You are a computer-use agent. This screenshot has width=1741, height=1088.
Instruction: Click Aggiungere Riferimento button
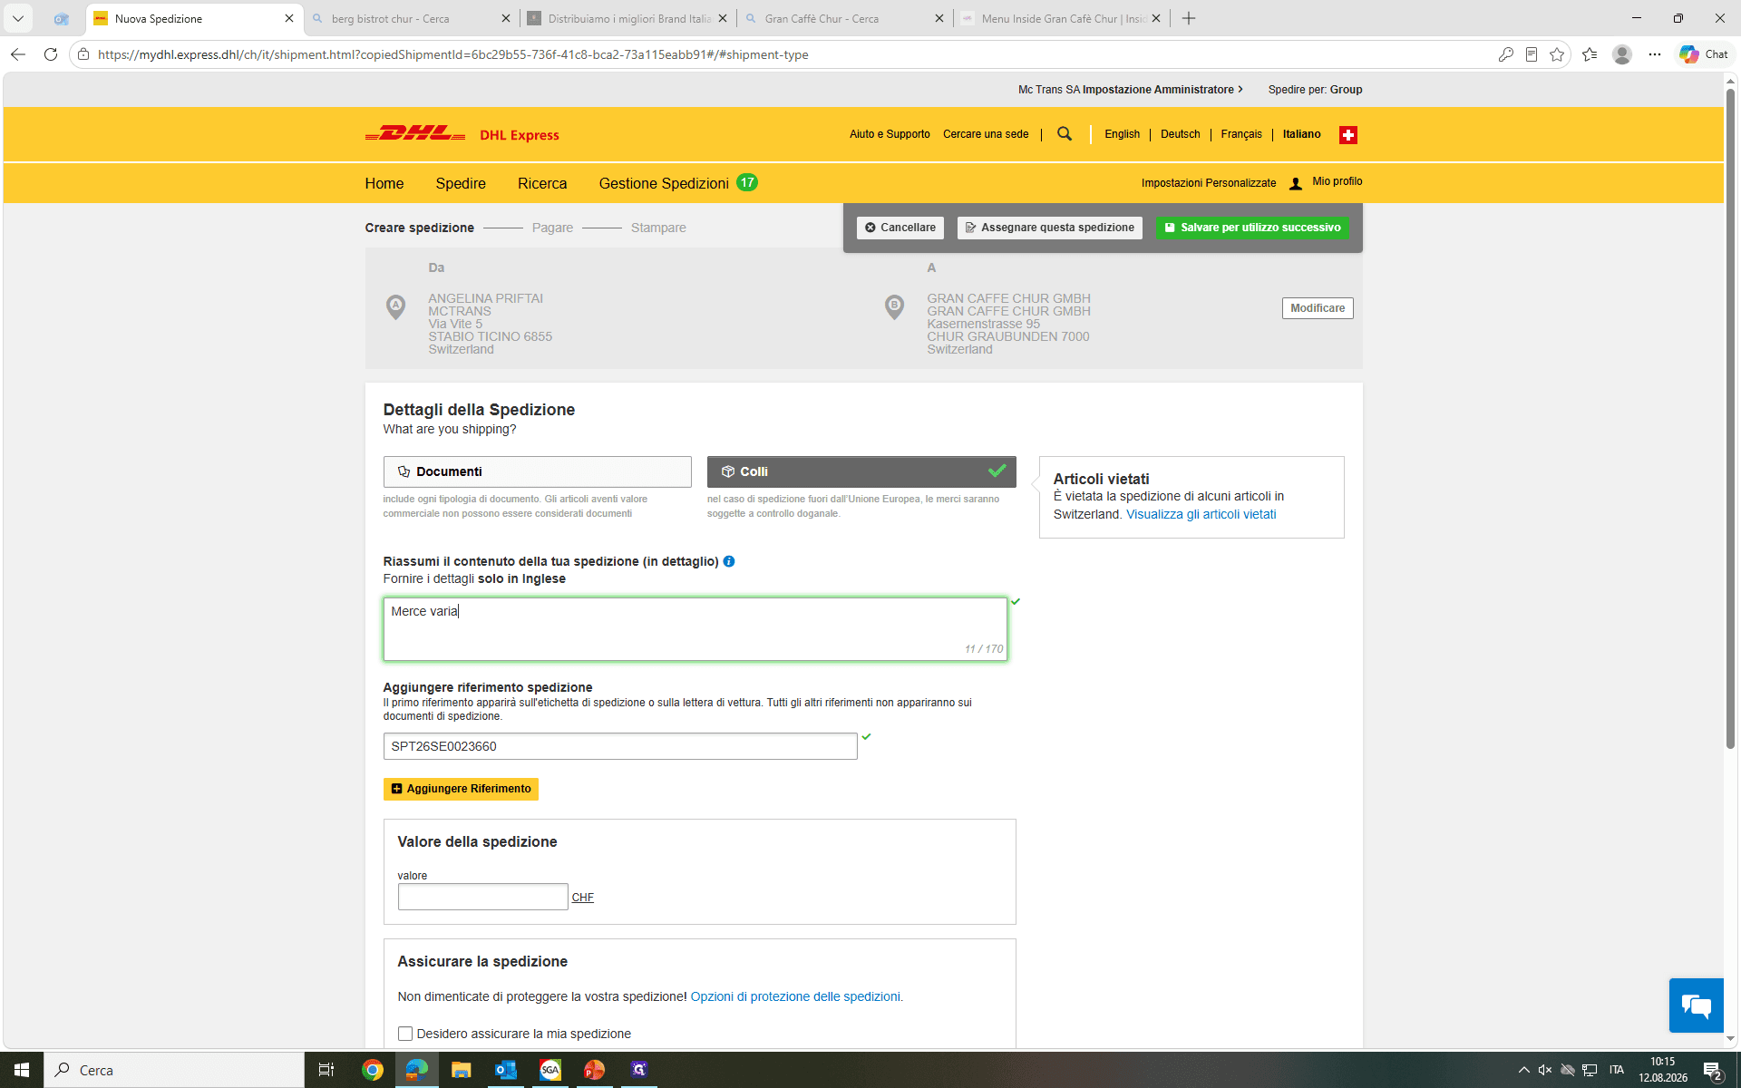click(461, 789)
